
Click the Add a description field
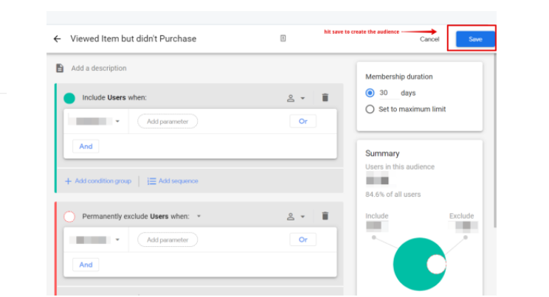coord(99,69)
